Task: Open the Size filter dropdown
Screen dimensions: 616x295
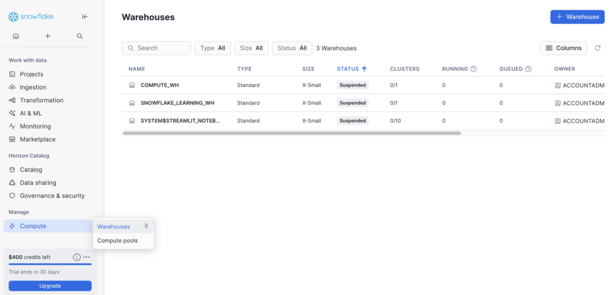Action: click(x=251, y=48)
